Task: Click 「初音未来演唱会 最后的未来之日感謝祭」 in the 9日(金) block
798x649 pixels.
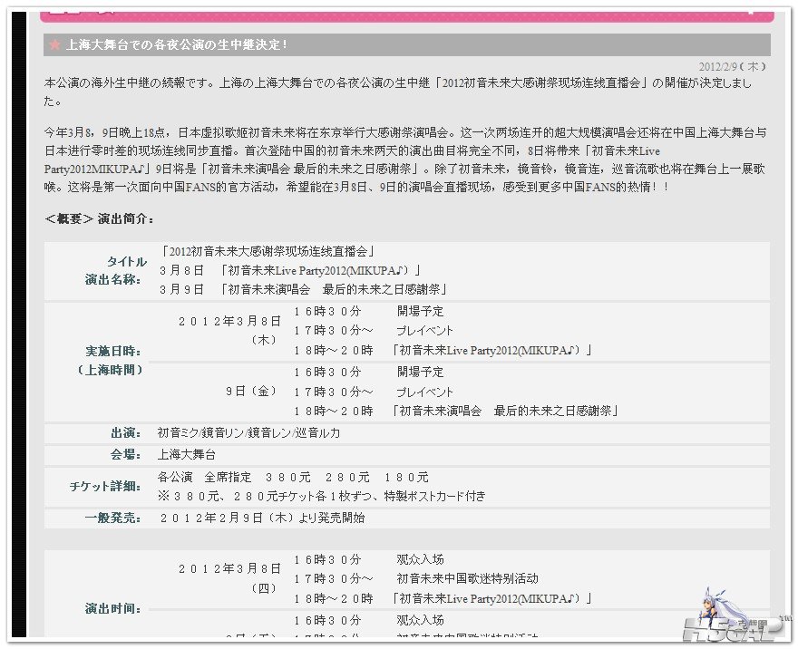Action: pyautogui.click(x=505, y=411)
